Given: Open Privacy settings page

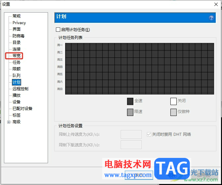Looking at the screenshot, I should pyautogui.click(x=19, y=22).
